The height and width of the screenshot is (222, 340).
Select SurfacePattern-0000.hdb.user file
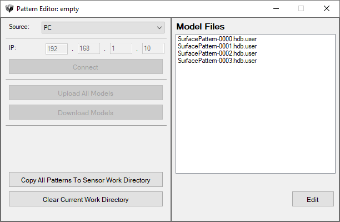pyautogui.click(x=217, y=39)
